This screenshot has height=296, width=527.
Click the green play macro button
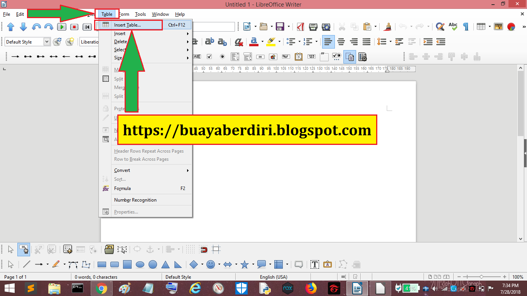[62, 27]
